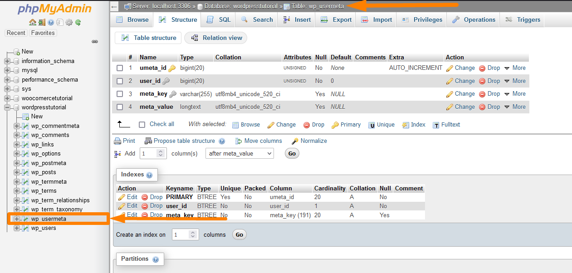The height and width of the screenshot is (273, 572).
Task: Click the Print icon
Action: pyautogui.click(x=117, y=141)
